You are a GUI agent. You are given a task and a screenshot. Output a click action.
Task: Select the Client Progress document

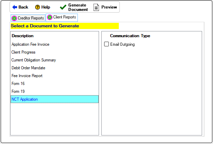coord(24,52)
